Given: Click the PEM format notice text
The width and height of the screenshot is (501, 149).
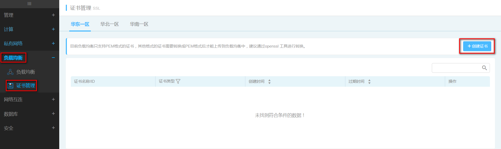Looking at the screenshot, I should pyautogui.click(x=188, y=46).
